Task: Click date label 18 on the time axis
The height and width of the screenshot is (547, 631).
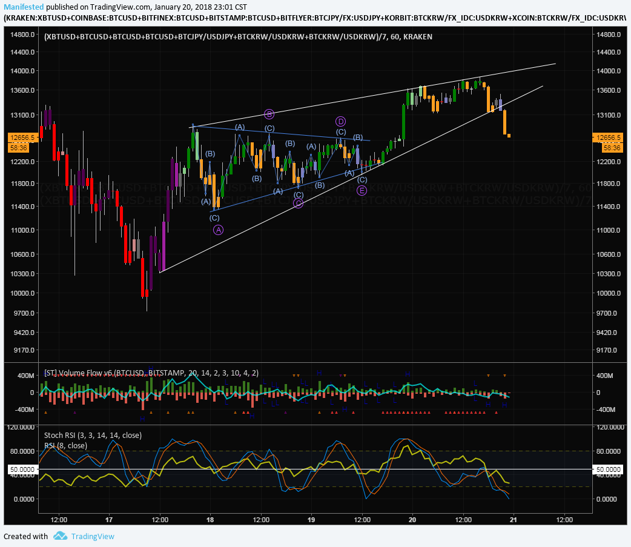Action: pyautogui.click(x=210, y=520)
